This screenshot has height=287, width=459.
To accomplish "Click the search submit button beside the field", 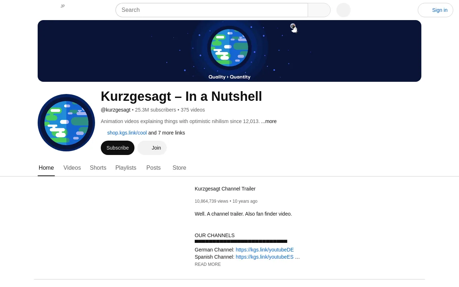I will point(319,10).
